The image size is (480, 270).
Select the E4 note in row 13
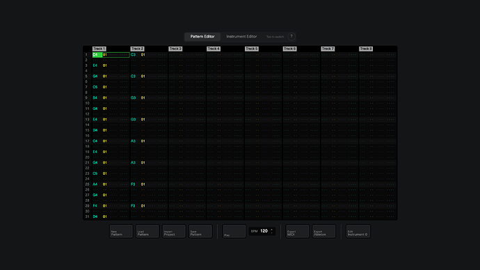tap(95, 120)
